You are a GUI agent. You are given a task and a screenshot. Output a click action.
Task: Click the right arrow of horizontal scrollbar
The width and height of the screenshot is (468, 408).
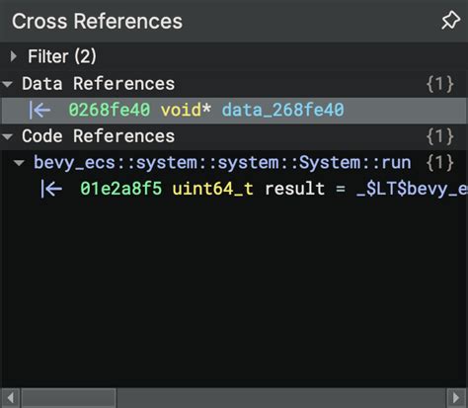pos(456,398)
